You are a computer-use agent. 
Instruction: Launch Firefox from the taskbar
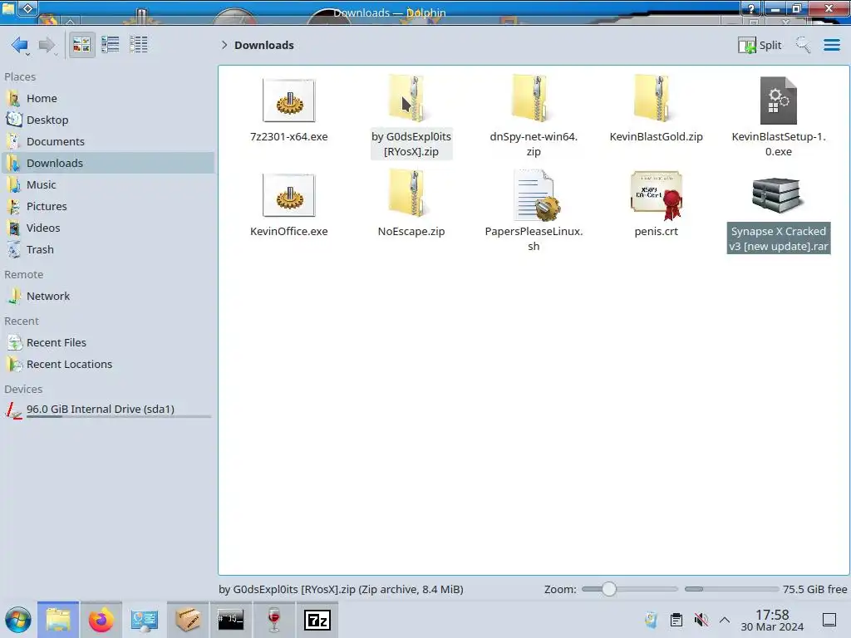pos(101,620)
